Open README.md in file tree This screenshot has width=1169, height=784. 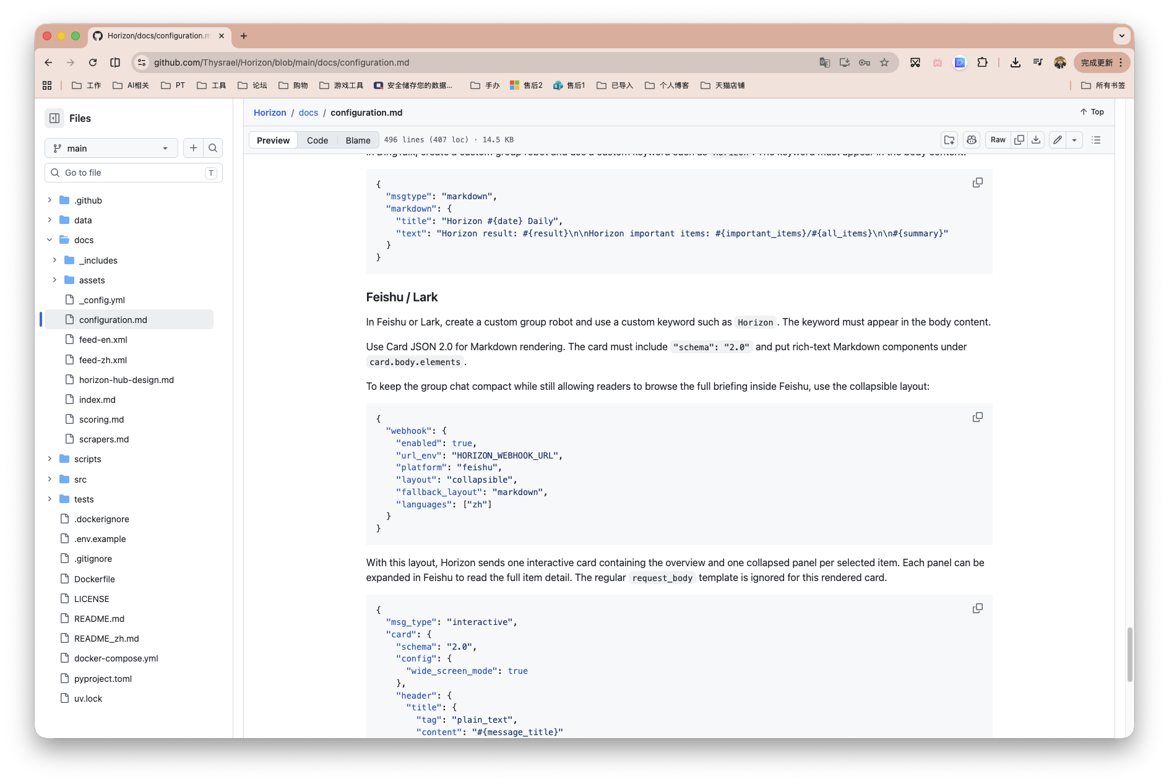point(99,619)
